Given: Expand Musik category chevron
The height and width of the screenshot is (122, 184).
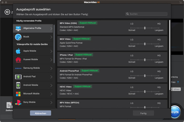Looking at the screenshot, I should (51, 37).
